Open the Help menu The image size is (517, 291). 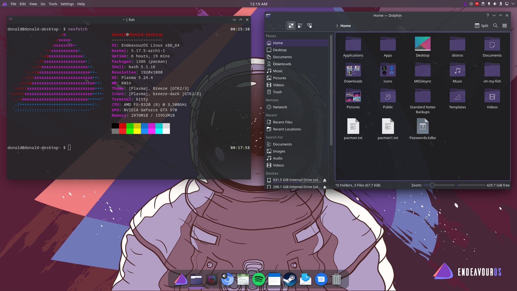pyautogui.click(x=81, y=4)
